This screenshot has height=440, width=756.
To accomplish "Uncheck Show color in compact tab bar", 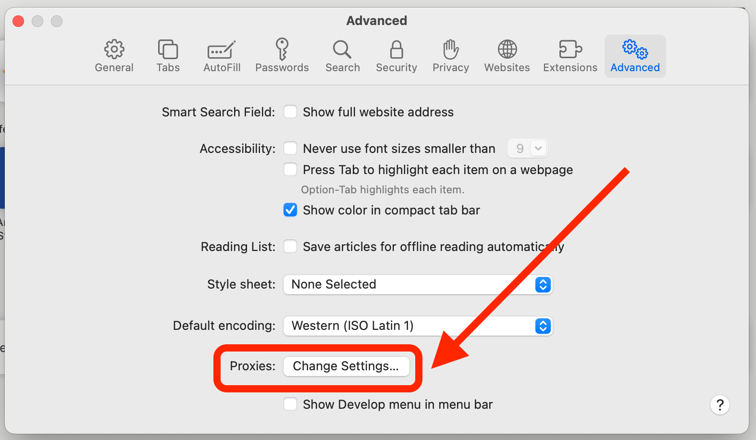I will [290, 210].
